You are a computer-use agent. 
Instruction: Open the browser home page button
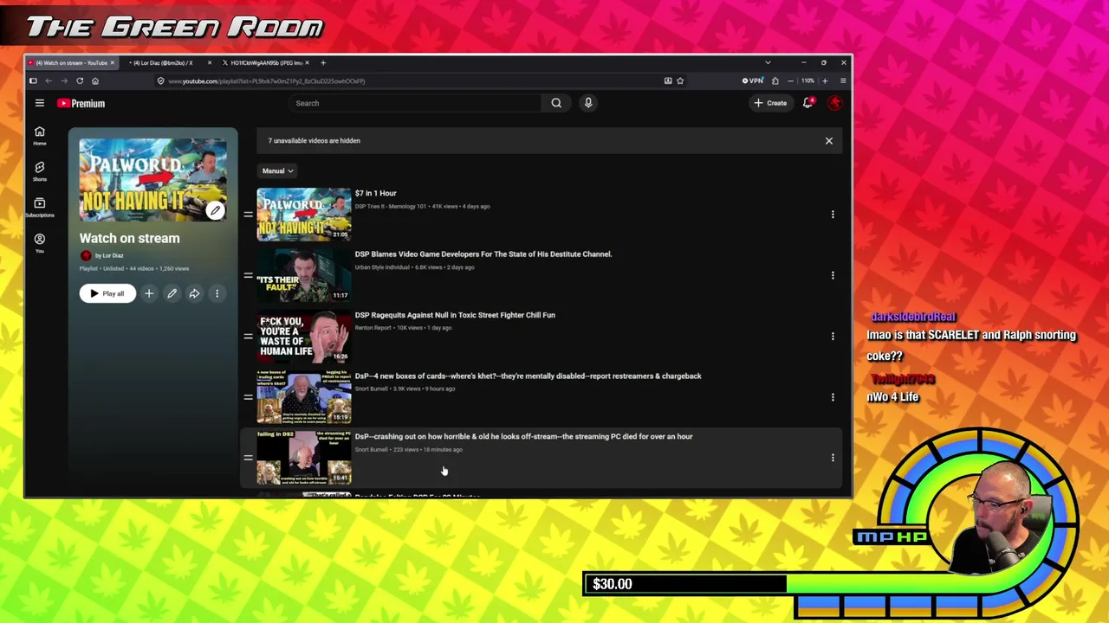click(95, 80)
